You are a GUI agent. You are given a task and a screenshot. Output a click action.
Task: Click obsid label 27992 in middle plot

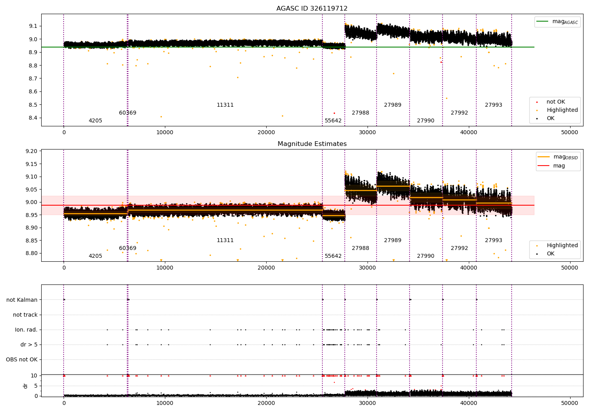(x=459, y=248)
